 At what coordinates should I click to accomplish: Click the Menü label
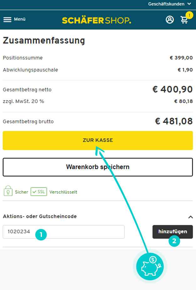[x=20, y=19]
